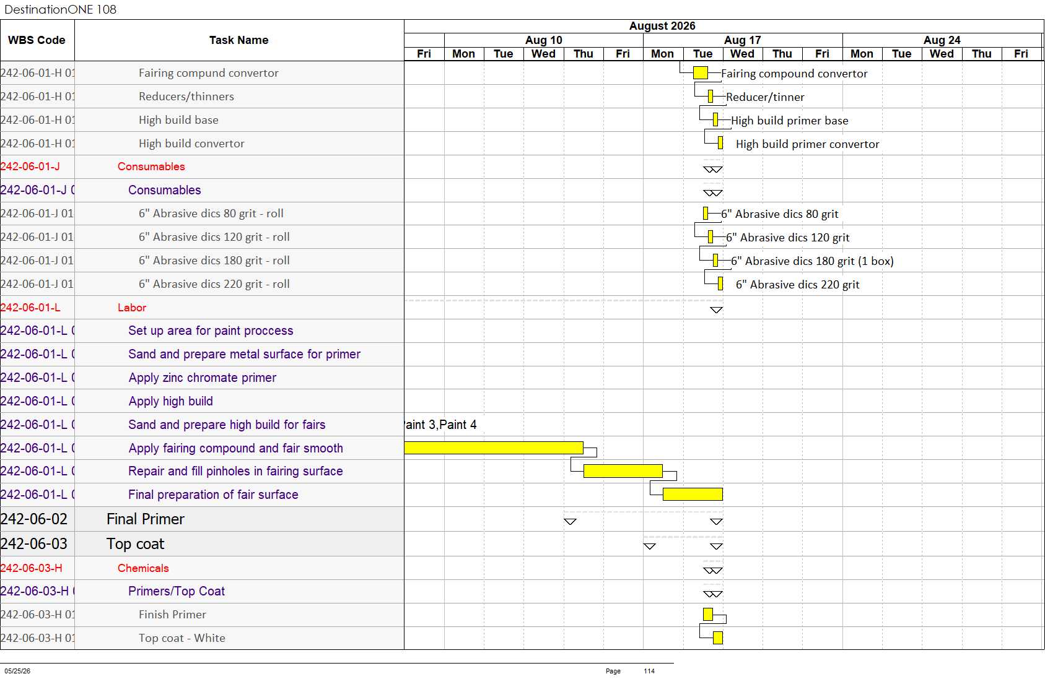Click Gantt bar in the 'Finish Primer' row
The width and height of the screenshot is (1045, 679).
[x=708, y=614]
